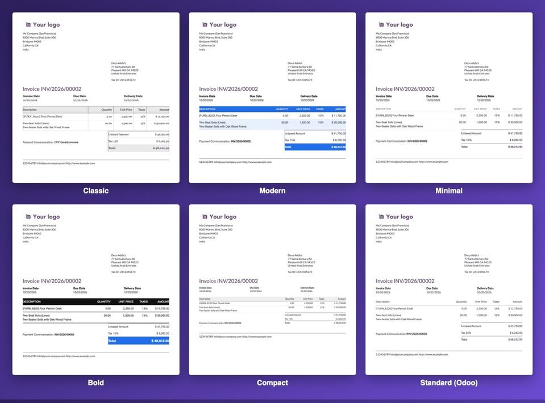The image size is (545, 403).
Task: Click the black table header in Bold preview
Action: tap(96, 301)
